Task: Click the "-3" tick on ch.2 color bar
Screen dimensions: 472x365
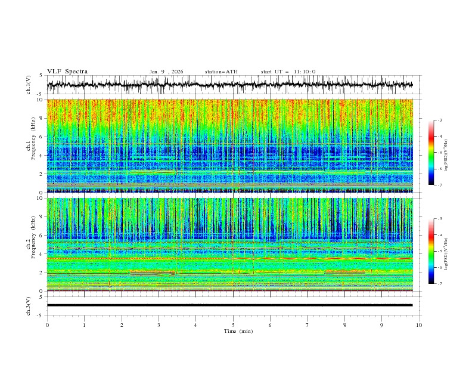Action: pos(440,219)
